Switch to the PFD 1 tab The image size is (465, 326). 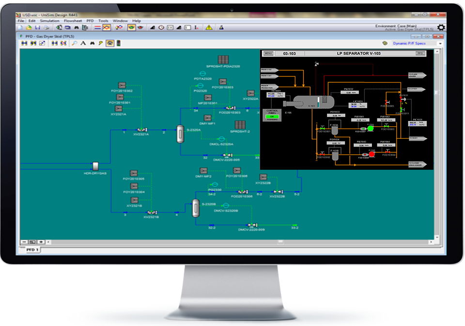[32, 249]
